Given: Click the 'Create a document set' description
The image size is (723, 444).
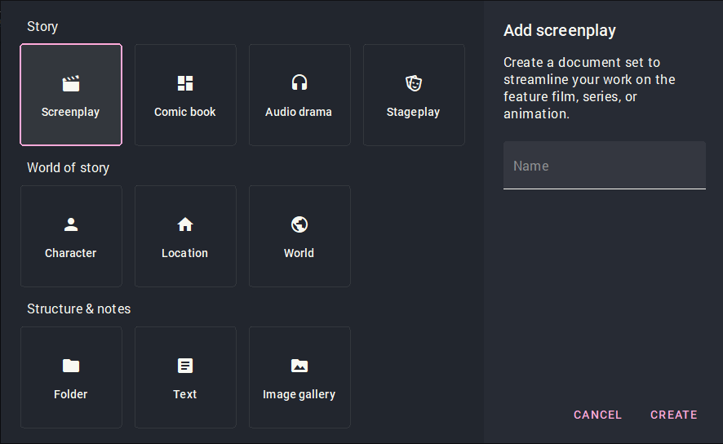Looking at the screenshot, I should click(589, 87).
